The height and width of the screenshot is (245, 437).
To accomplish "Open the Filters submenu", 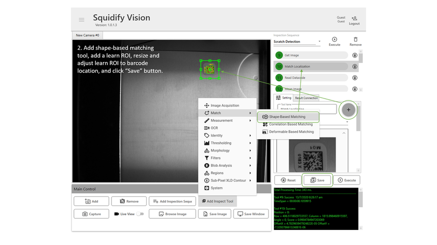I will (x=227, y=158).
